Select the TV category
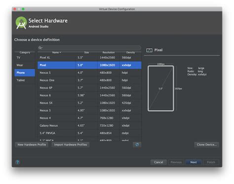Viewport: 234px width, 184px height. pyautogui.click(x=25, y=58)
